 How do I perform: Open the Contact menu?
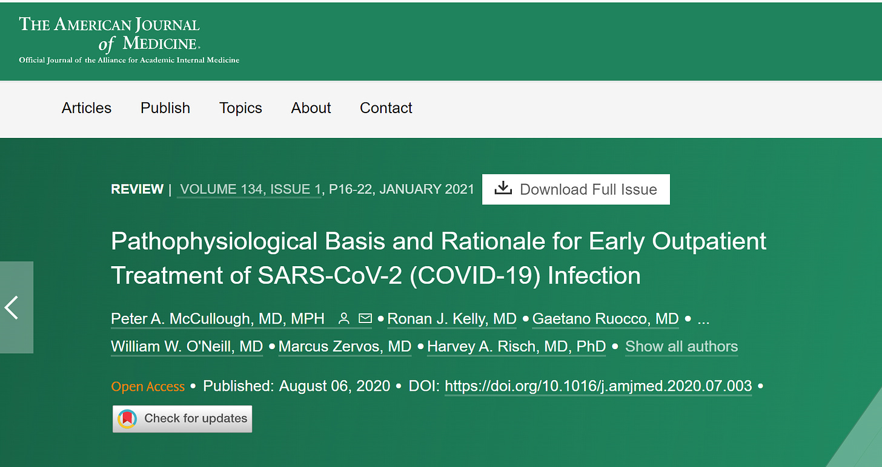coord(386,108)
